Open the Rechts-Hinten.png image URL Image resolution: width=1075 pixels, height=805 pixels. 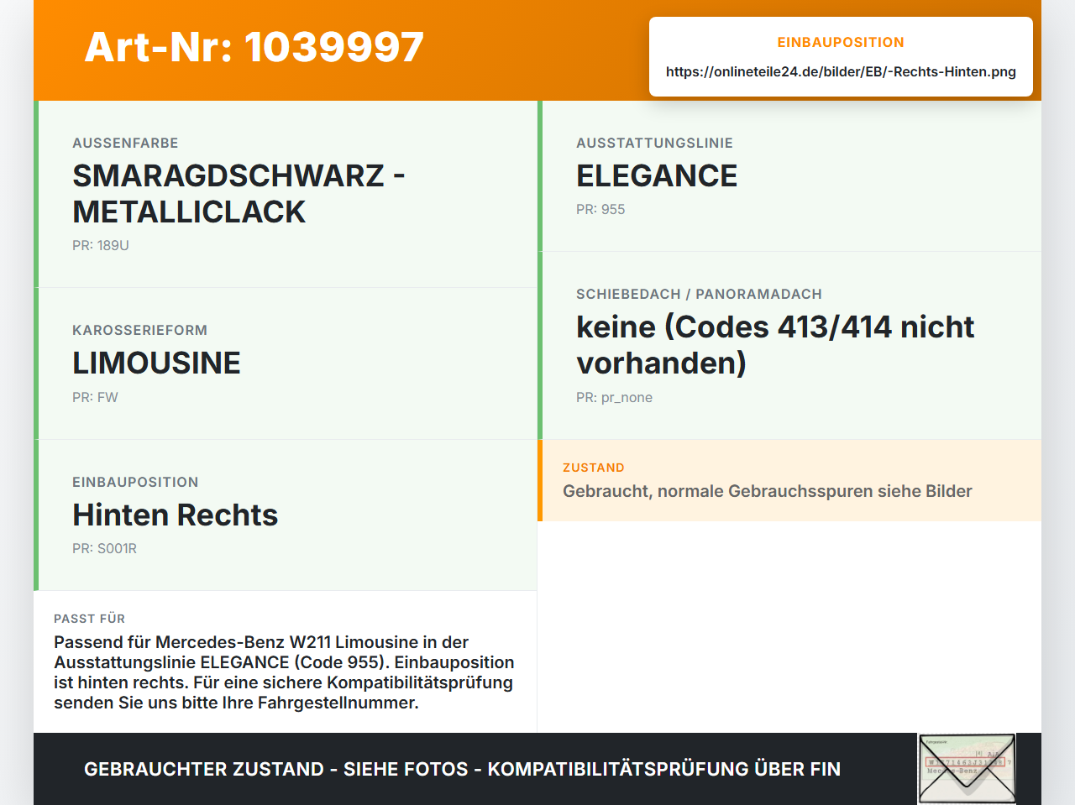pyautogui.click(x=841, y=71)
